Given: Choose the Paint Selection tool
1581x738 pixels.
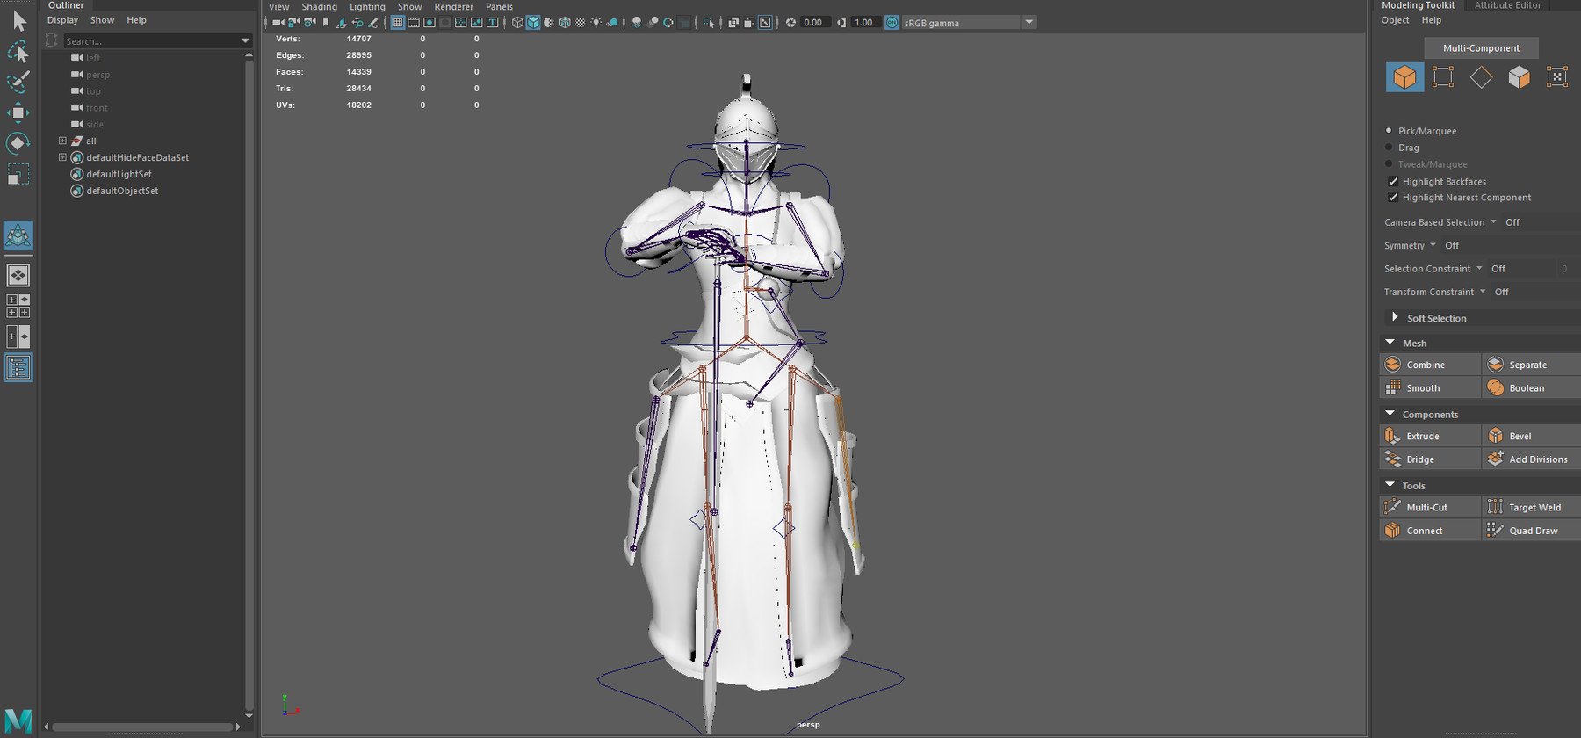Looking at the screenshot, I should (18, 82).
